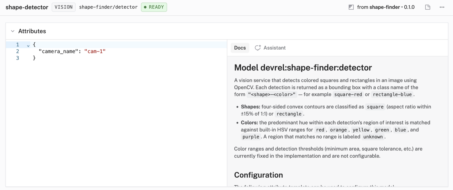This screenshot has height=190, width=453.
Task: Click shape-finder/detector model label
Action: (x=108, y=7)
